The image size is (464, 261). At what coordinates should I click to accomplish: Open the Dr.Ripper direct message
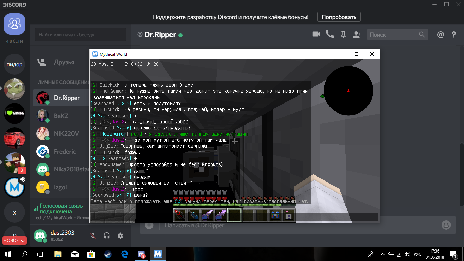61,98
